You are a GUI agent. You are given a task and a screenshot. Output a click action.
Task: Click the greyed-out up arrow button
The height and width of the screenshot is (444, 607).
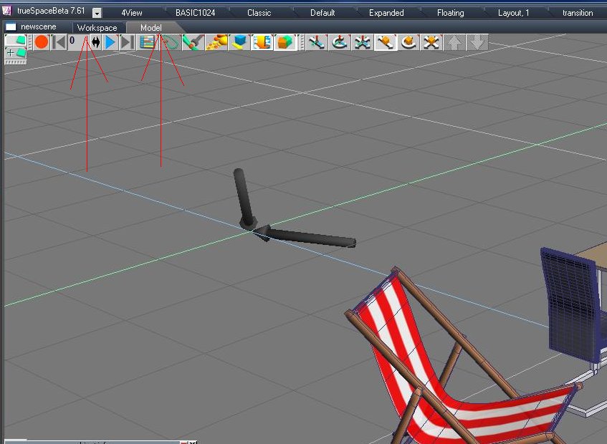pyautogui.click(x=454, y=42)
